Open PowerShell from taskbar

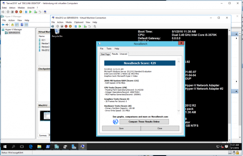[48, 146]
